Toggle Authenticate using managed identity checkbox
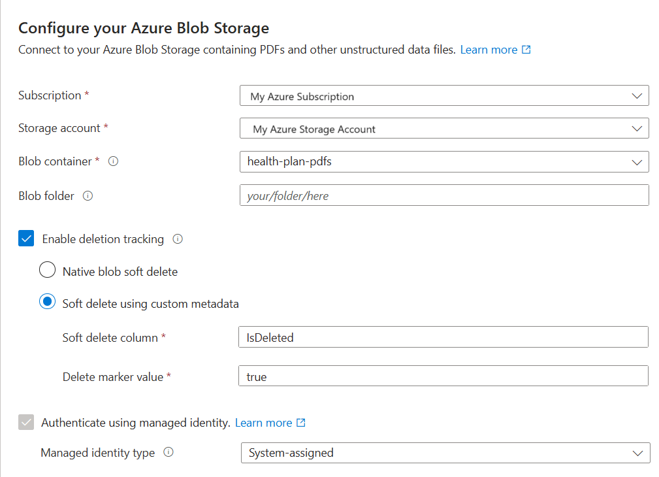 tap(26, 422)
